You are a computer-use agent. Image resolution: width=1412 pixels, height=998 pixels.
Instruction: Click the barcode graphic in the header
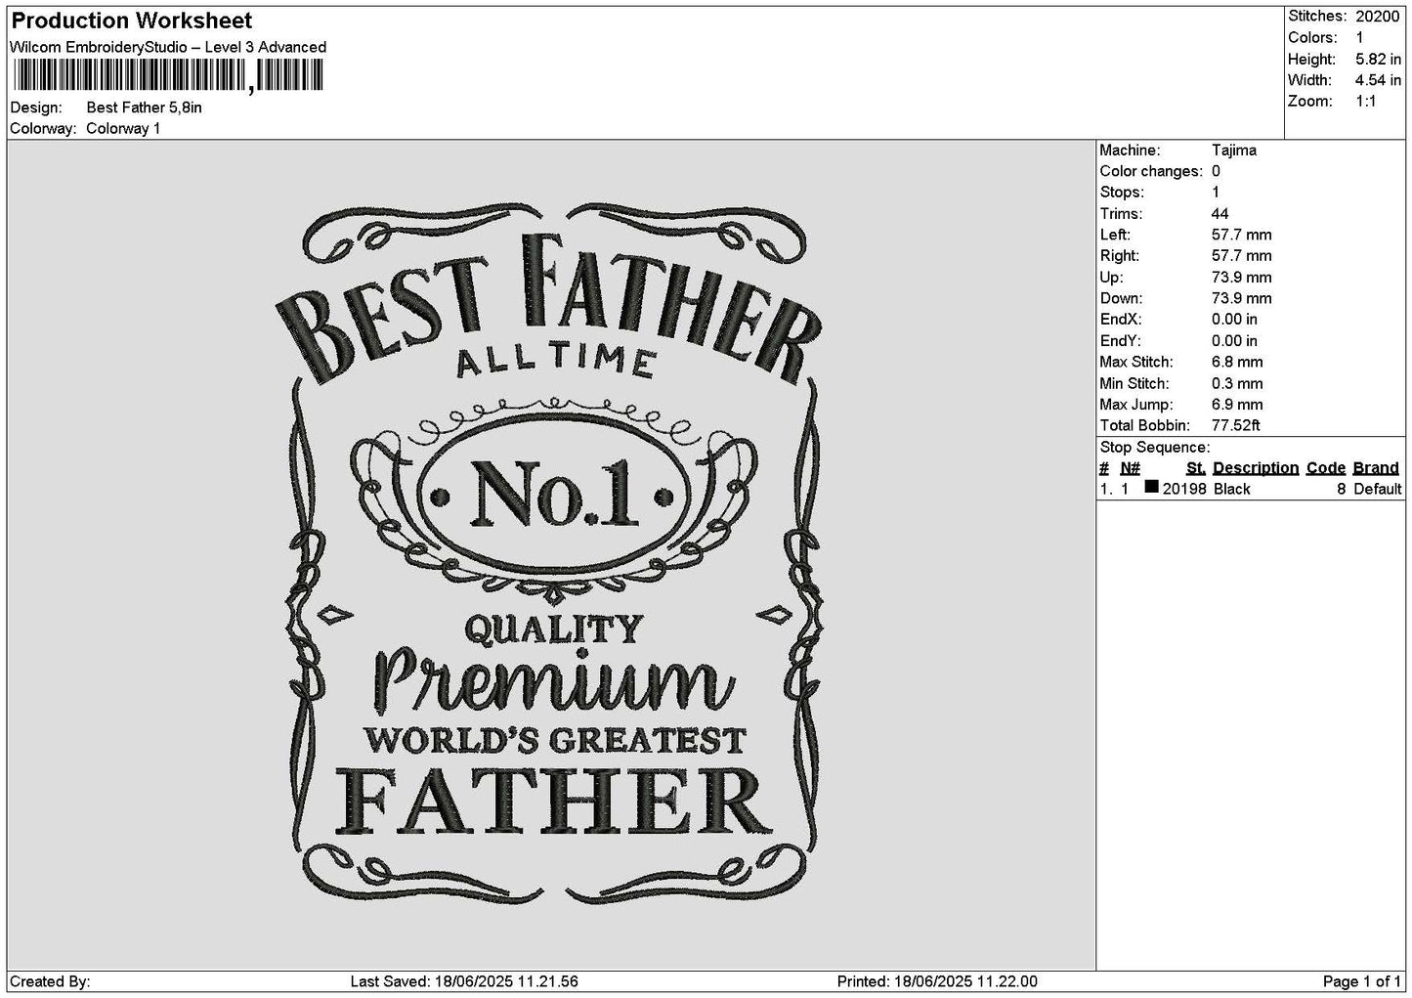pyautogui.click(x=167, y=75)
